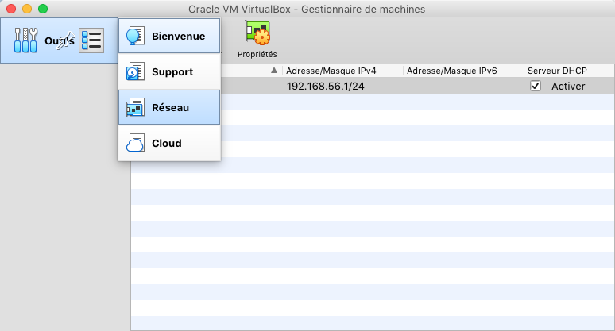This screenshot has width=615, height=331.
Task: Click the Réseau network card icon
Action: tap(135, 107)
